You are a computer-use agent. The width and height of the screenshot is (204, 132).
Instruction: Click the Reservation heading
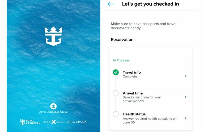(x=122, y=39)
